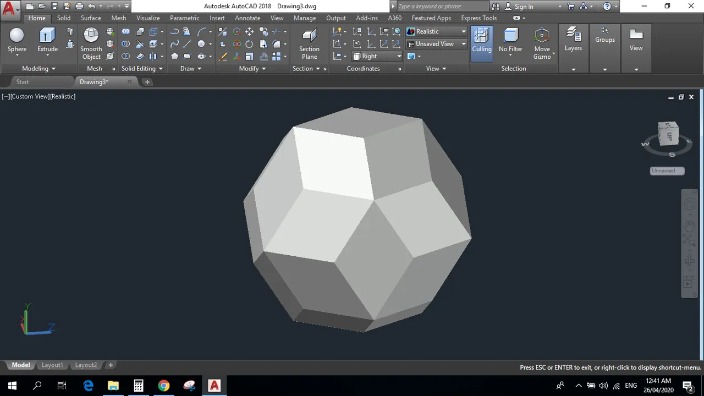This screenshot has height=396, width=704.
Task: Click the [Realistic] viewport label
Action: coord(63,96)
